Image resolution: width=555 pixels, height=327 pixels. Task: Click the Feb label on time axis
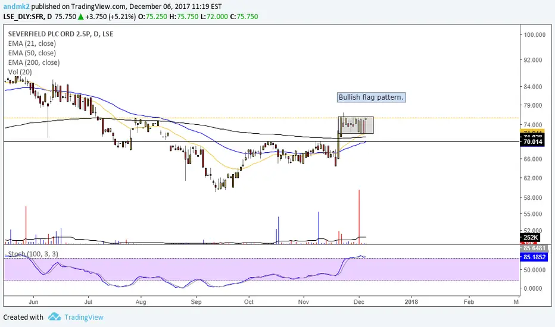(469, 302)
